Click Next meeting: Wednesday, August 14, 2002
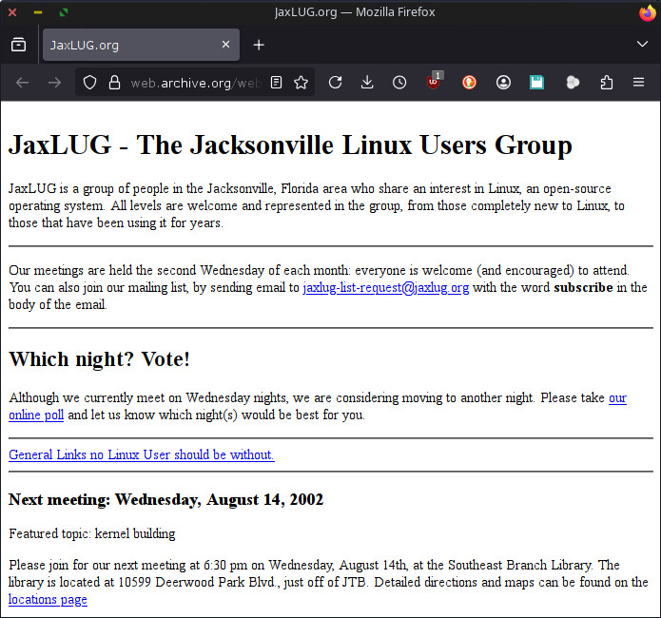The width and height of the screenshot is (661, 618). point(165,499)
